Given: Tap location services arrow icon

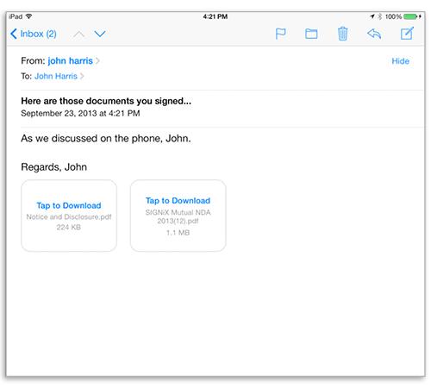Looking at the screenshot, I should coord(372,16).
